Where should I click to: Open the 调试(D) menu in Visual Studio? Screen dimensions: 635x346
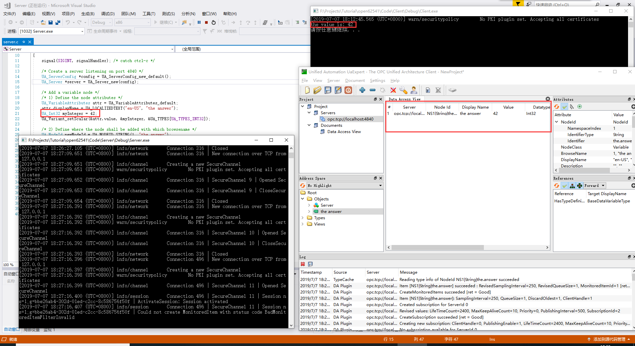[108, 14]
